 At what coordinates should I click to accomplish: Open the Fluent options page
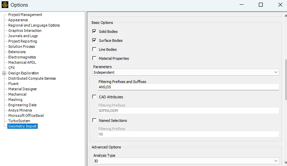[x=13, y=84]
